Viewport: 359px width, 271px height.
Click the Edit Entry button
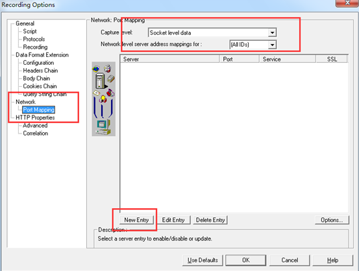pyautogui.click(x=173, y=220)
